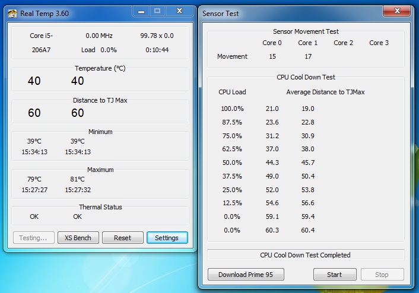Click the 31.2 distance value
The image size is (419, 293).
(272, 136)
